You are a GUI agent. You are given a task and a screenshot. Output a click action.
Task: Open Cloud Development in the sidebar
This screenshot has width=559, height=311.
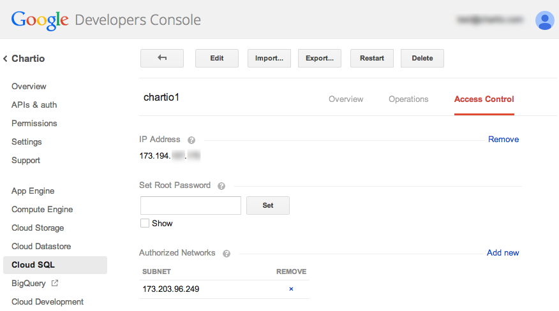(x=47, y=301)
